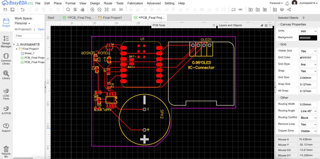
Task: Open the Common Library sidebar panel
Action: 6,59
